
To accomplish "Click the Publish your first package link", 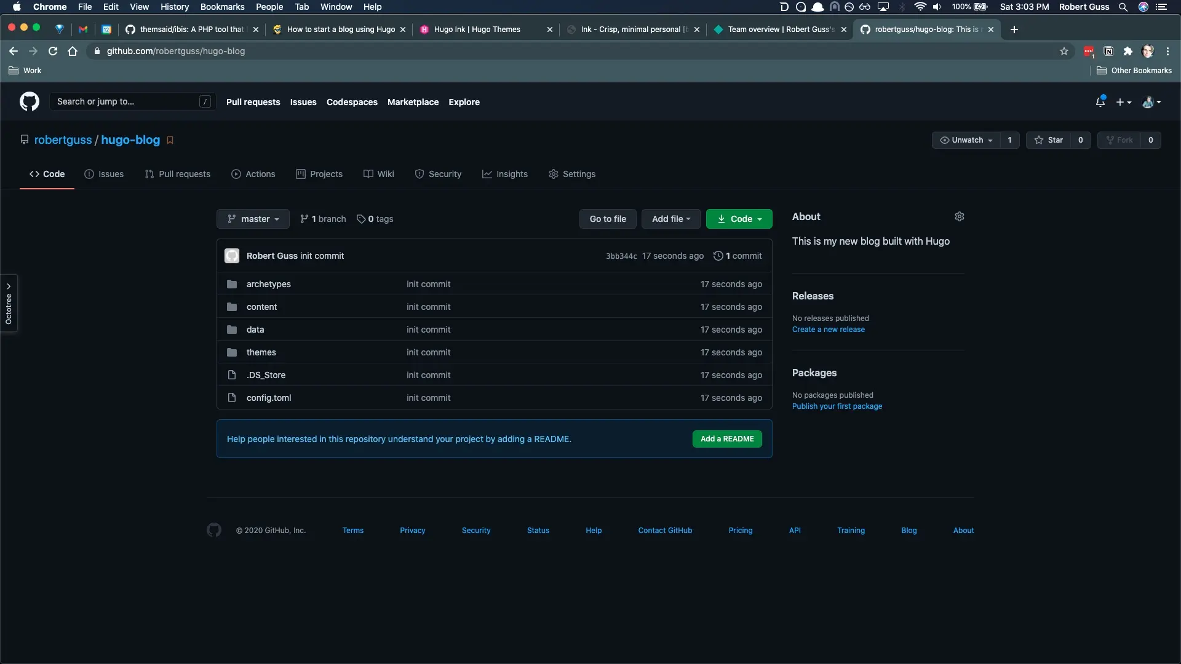I will pos(837,405).
